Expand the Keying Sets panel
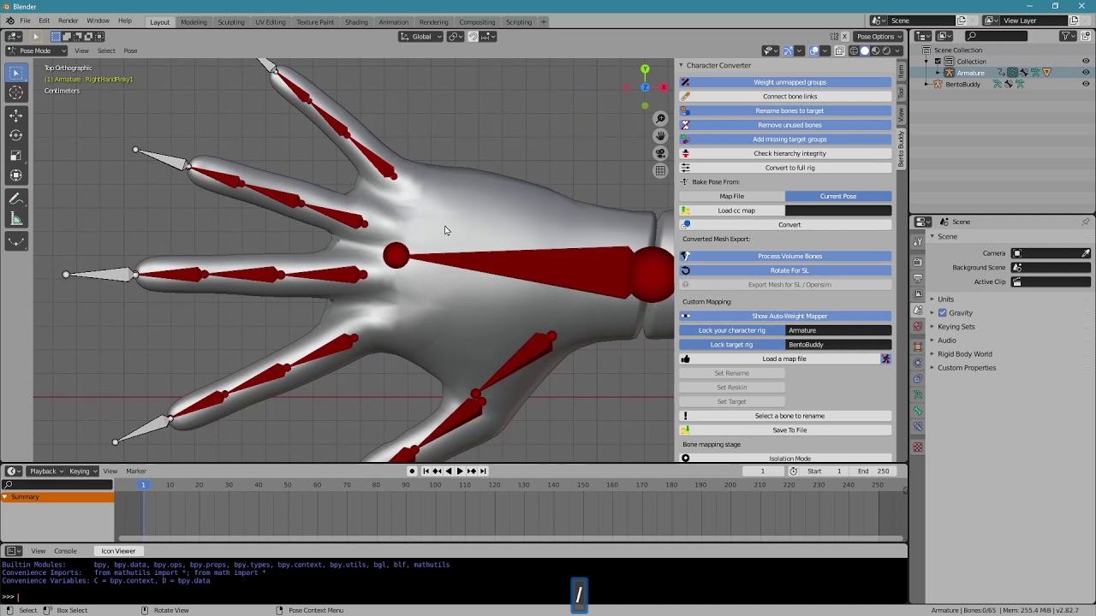1096x616 pixels. 956,327
